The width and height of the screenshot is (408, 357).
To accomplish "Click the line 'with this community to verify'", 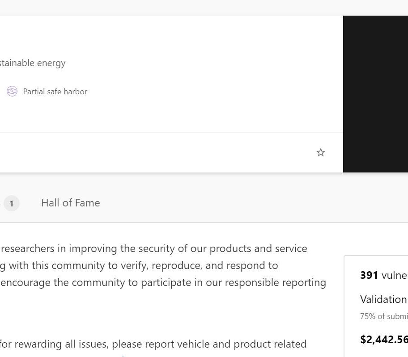I will coord(139,266).
